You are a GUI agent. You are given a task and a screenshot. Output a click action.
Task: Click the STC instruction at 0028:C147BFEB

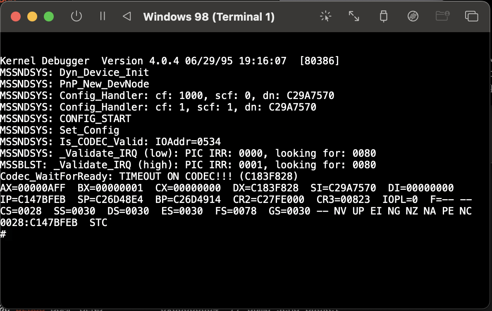(98, 223)
